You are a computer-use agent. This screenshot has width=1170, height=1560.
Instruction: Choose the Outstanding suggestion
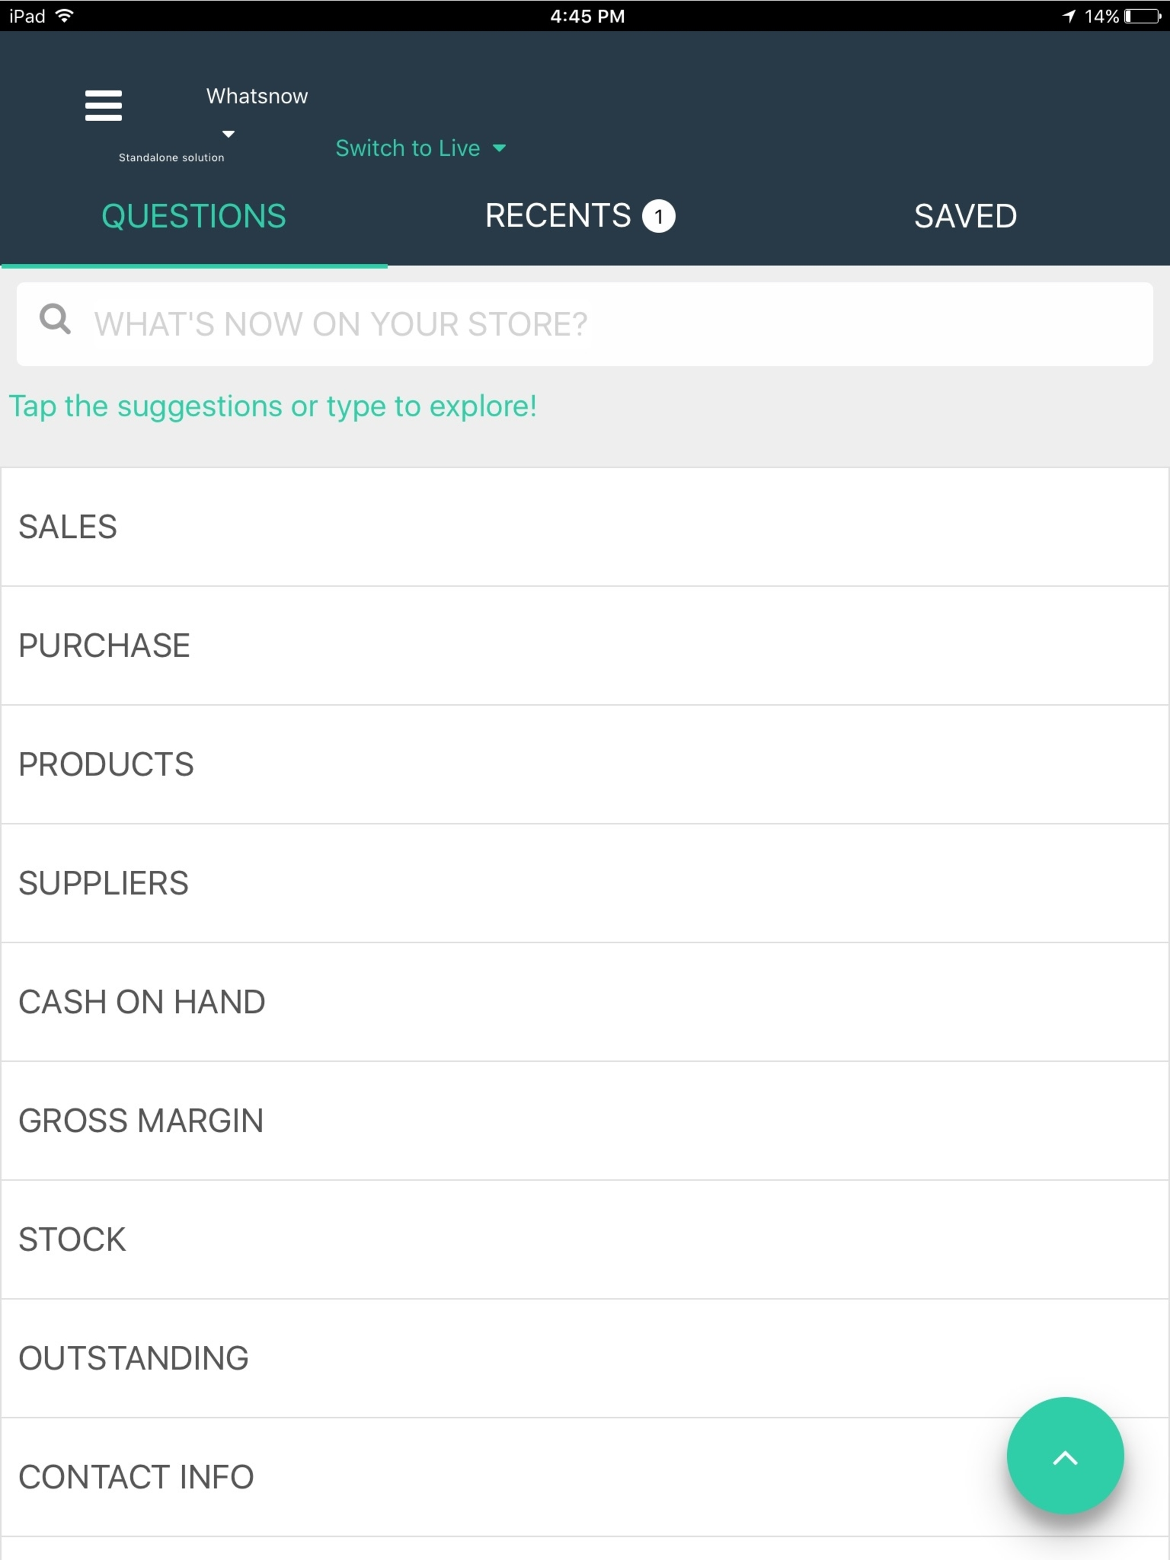tap(584, 1358)
